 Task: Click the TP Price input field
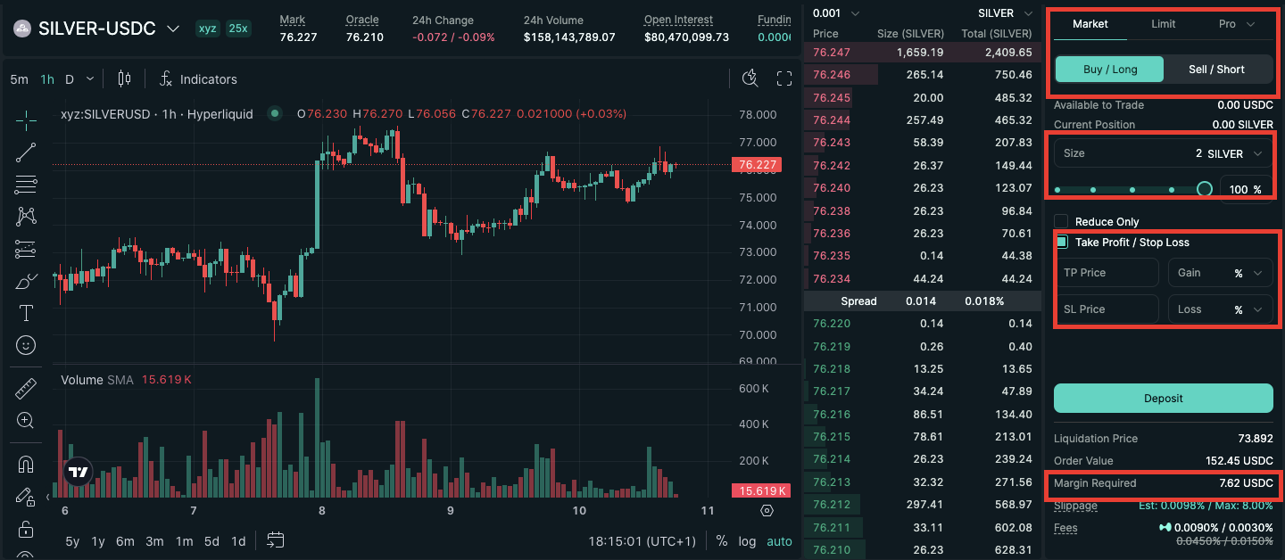pyautogui.click(x=1107, y=272)
